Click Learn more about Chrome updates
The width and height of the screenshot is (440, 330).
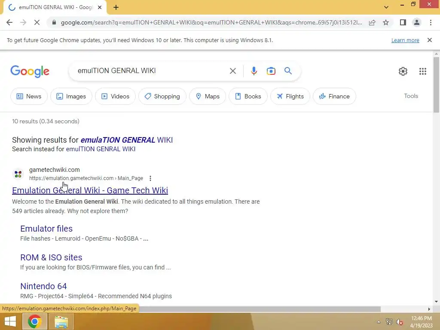tap(405, 40)
